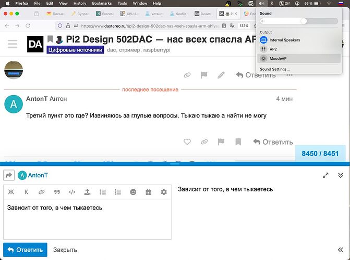Switch to the Proces browser tab
Screen dimensions: 350x260
coord(106,14)
